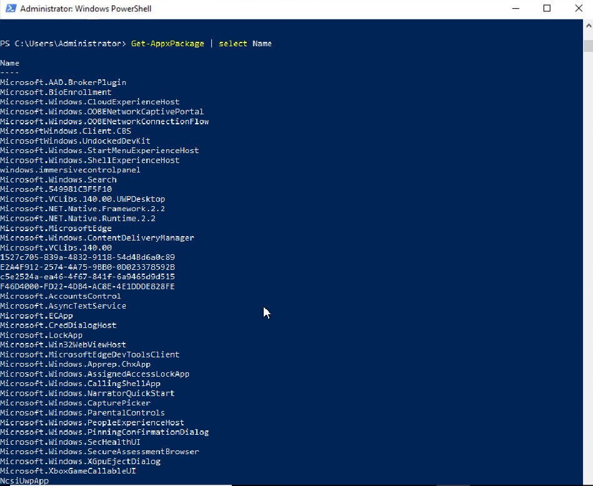Click 'Microsoft.Windows.PinningConfirmationDialog' line

(104, 432)
